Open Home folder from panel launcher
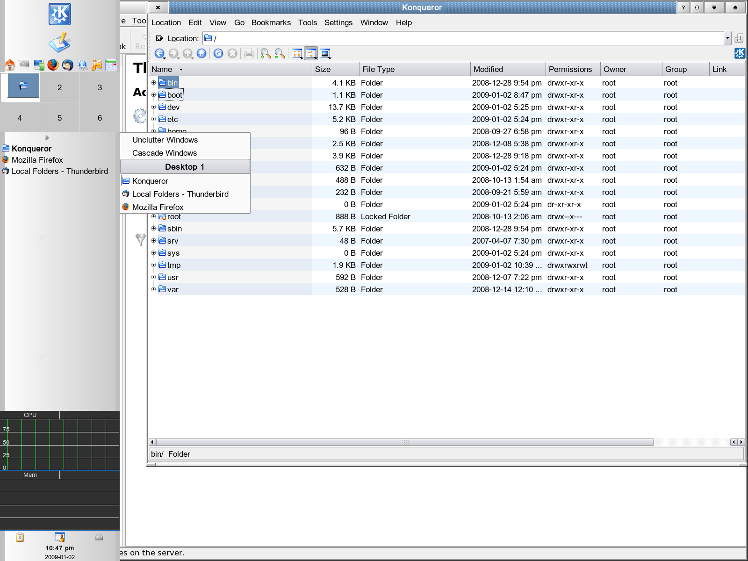The height and width of the screenshot is (561, 748). (10, 65)
